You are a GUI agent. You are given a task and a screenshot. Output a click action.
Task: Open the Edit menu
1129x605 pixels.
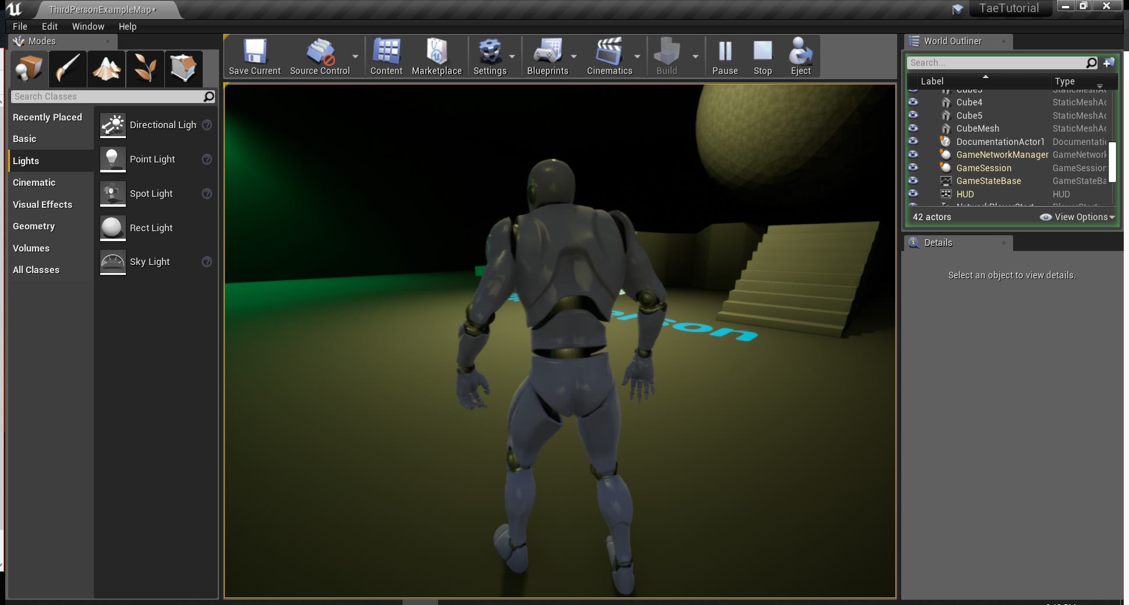click(50, 26)
